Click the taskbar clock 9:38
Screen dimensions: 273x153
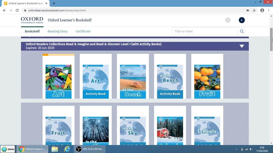click(262, 148)
